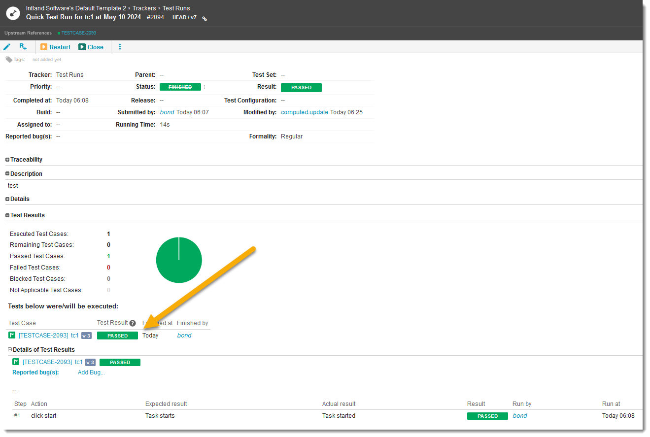This screenshot has height=437, width=650.
Task: Click the Tags label icon
Action: click(x=7, y=59)
